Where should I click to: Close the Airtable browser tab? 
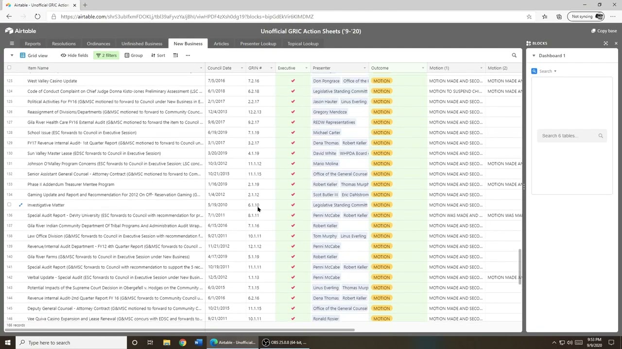74,5
